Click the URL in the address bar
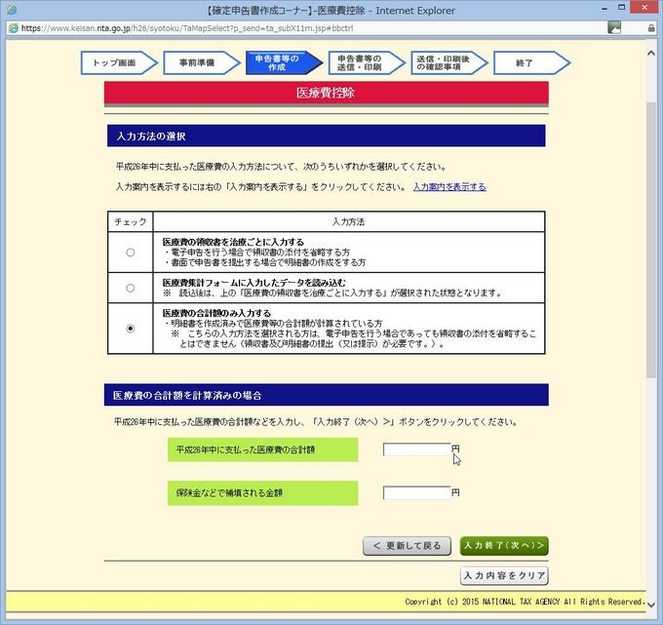Screen dimensions: 663x625 click(x=187, y=28)
